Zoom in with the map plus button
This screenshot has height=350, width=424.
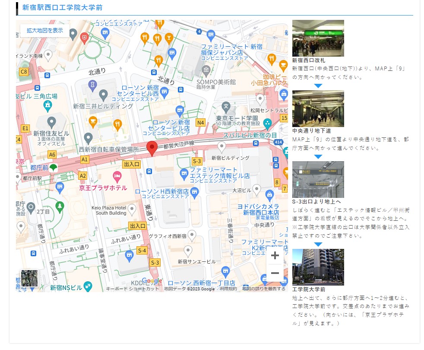pyautogui.click(x=275, y=255)
